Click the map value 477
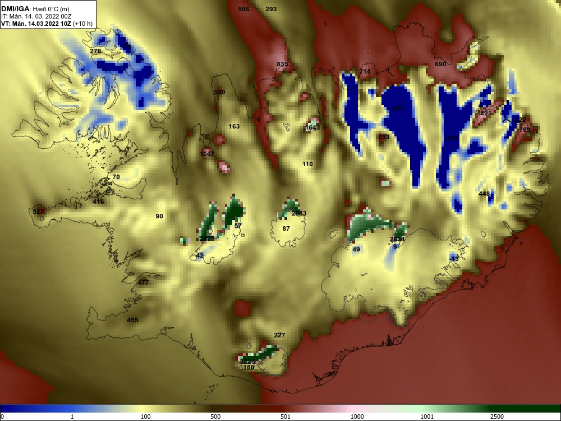This screenshot has height=421, width=561. 142,282
